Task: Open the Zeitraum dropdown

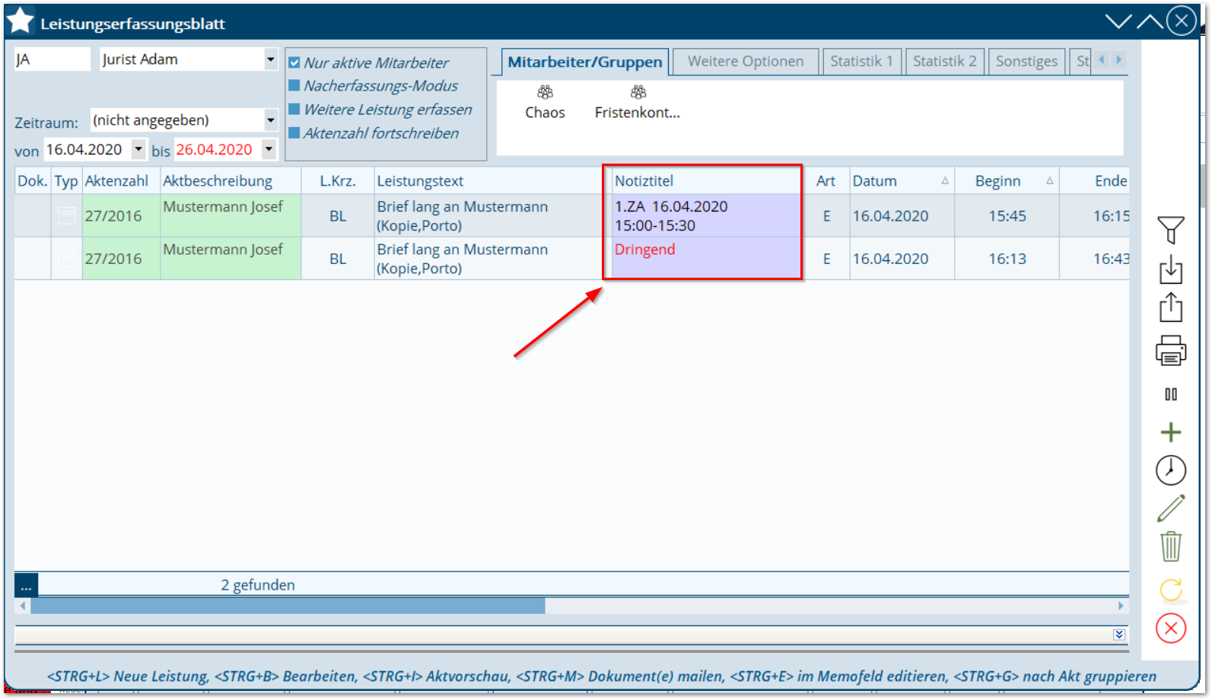Action: [271, 120]
